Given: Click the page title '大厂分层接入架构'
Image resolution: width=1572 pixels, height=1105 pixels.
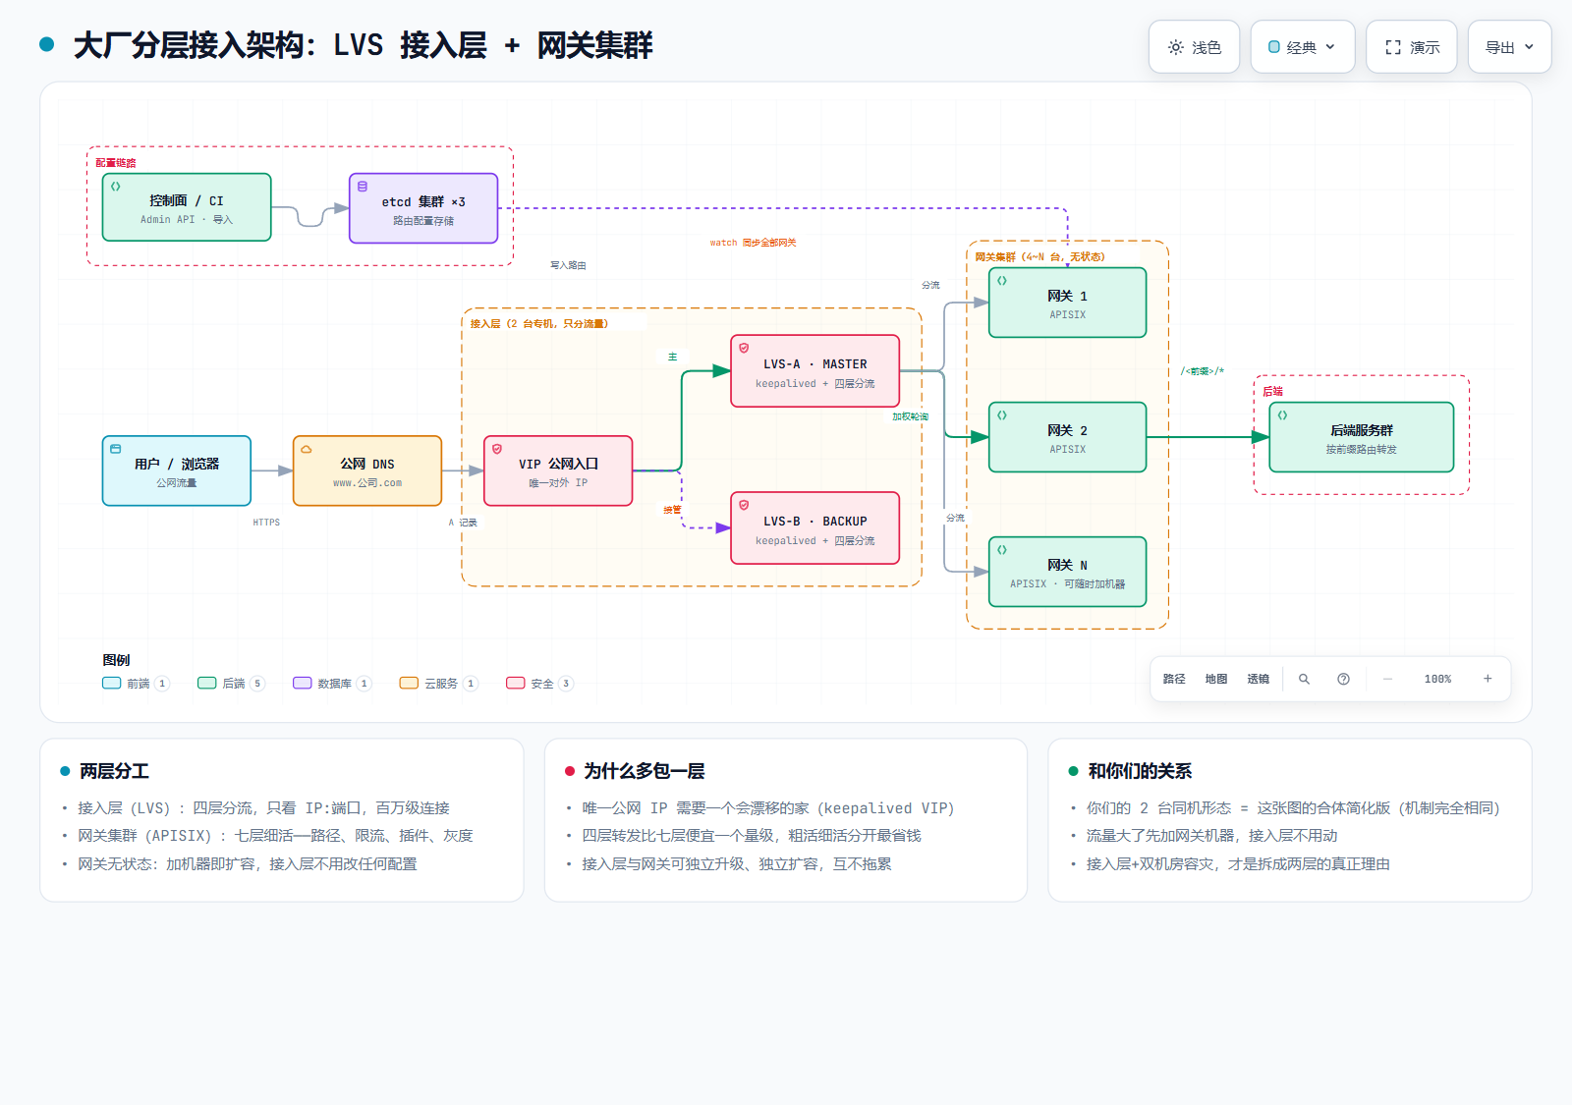Looking at the screenshot, I should (x=190, y=45).
